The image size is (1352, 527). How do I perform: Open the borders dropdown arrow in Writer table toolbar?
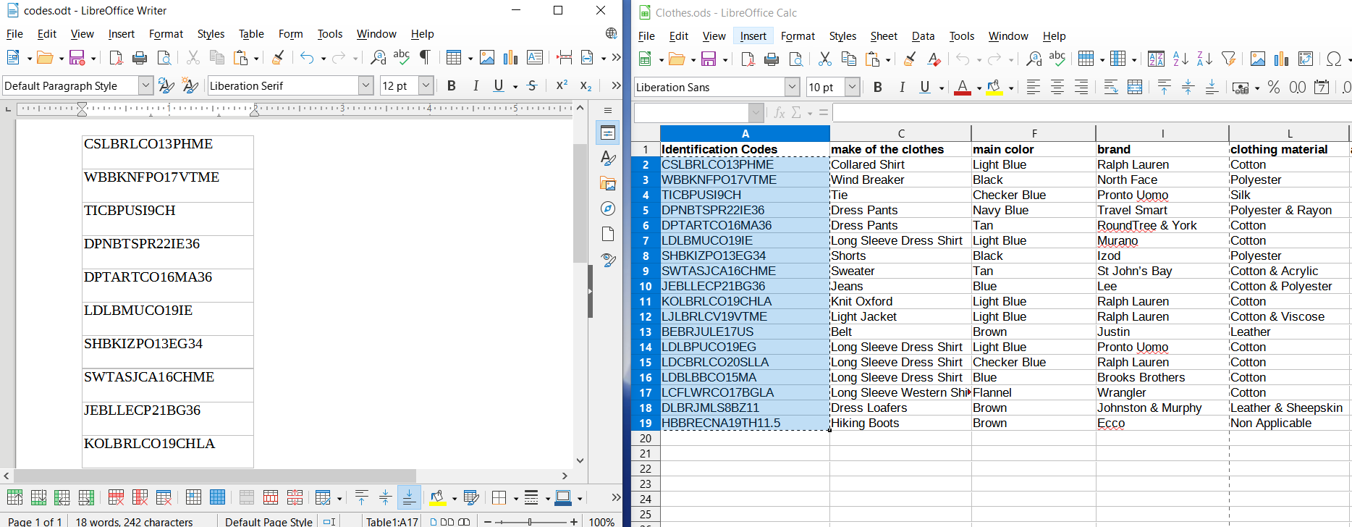point(515,498)
